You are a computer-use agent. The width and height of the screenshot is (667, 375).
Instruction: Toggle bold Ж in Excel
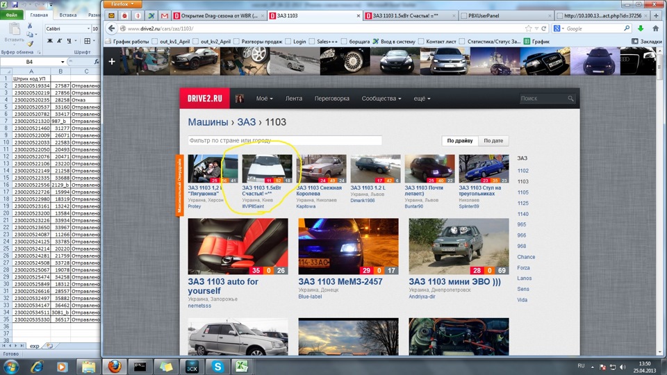pyautogui.click(x=50, y=41)
